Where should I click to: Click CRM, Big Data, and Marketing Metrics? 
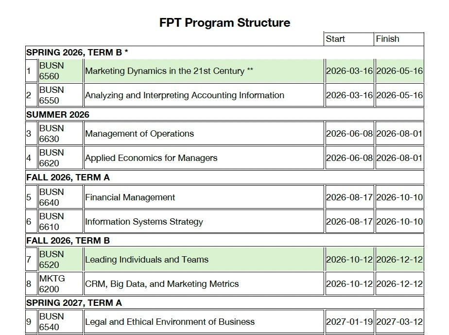point(162,284)
